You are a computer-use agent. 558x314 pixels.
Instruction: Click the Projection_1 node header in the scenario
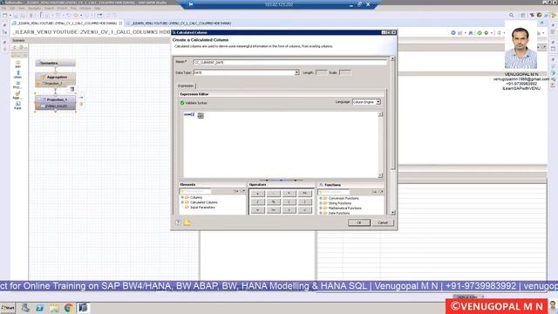[x=55, y=99]
